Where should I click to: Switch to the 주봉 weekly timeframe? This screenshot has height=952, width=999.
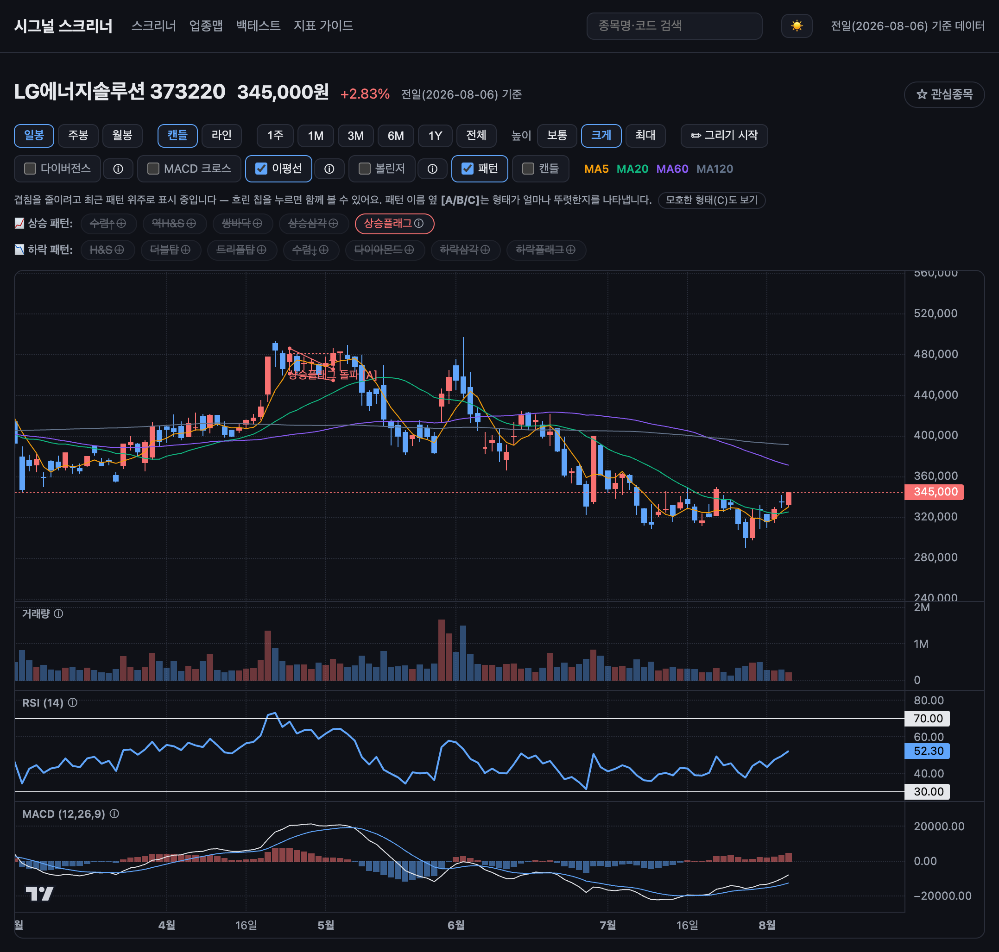click(78, 136)
